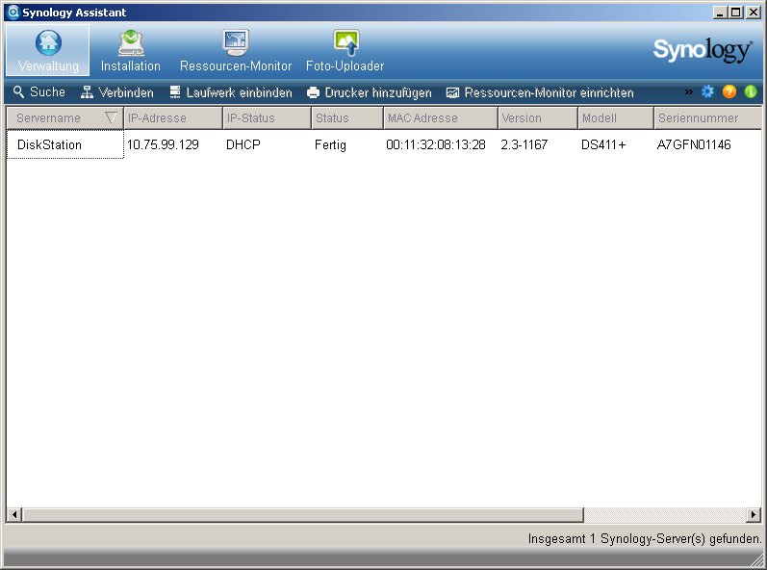The height and width of the screenshot is (570, 767).
Task: Minimize the Synology Assistant window
Action: coord(720,13)
